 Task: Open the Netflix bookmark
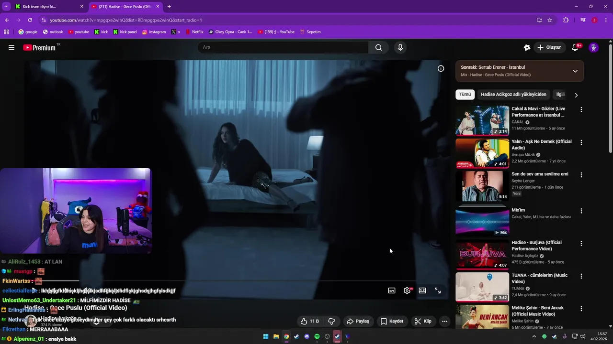pos(193,32)
